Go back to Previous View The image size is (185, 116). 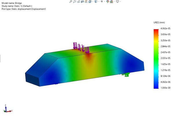(78, 1)
